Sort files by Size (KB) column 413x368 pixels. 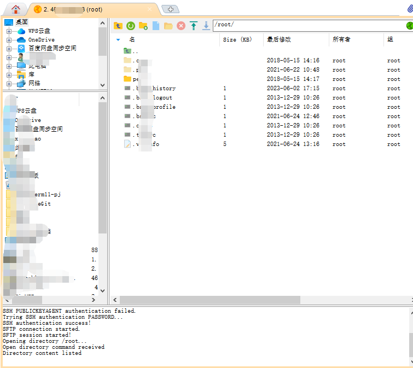coord(237,39)
